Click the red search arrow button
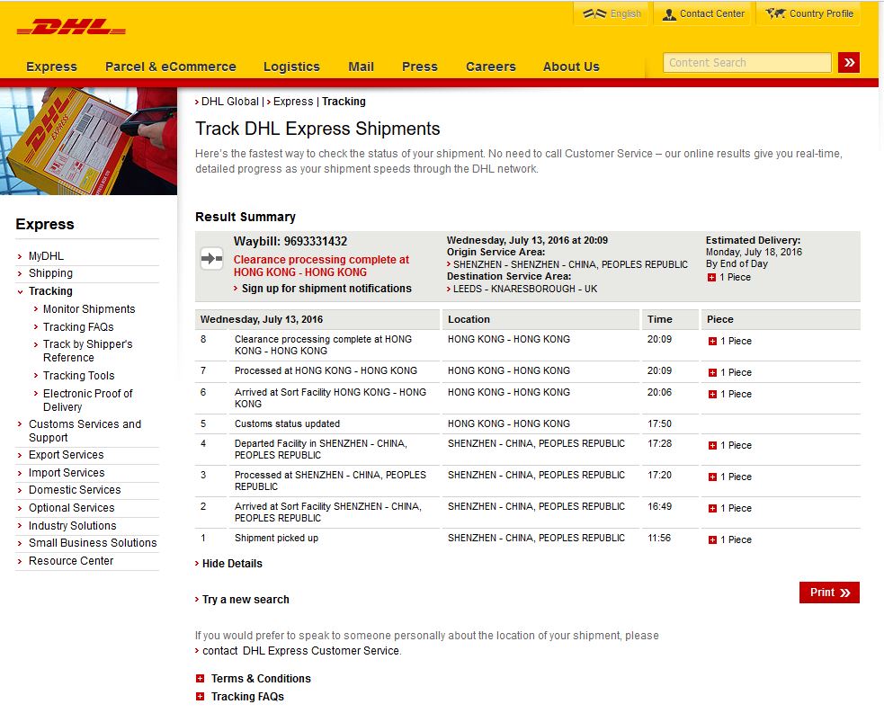The height and width of the screenshot is (713, 884). click(848, 62)
